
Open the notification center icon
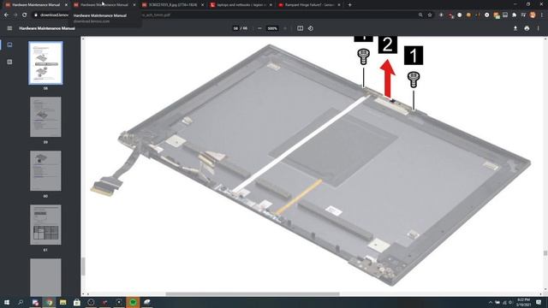coord(539,302)
